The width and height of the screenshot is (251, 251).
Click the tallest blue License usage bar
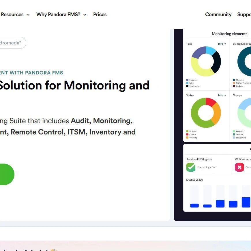point(246,202)
